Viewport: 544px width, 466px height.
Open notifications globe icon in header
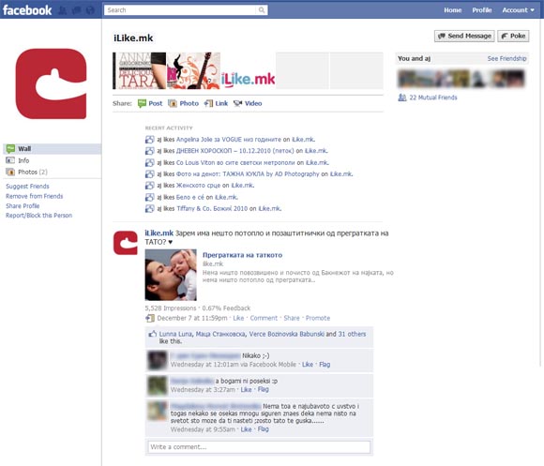[90, 10]
